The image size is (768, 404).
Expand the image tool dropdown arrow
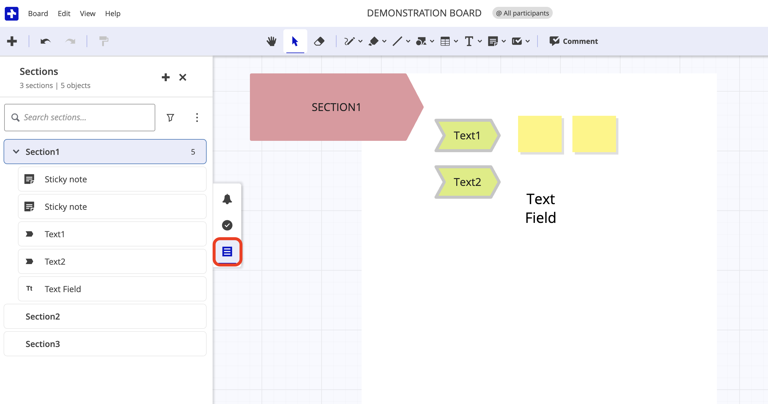click(x=528, y=41)
